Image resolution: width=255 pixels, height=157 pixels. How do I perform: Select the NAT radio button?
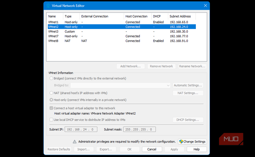pos(51,93)
